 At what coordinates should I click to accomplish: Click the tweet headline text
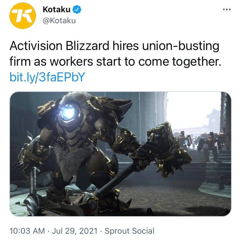coord(115,53)
